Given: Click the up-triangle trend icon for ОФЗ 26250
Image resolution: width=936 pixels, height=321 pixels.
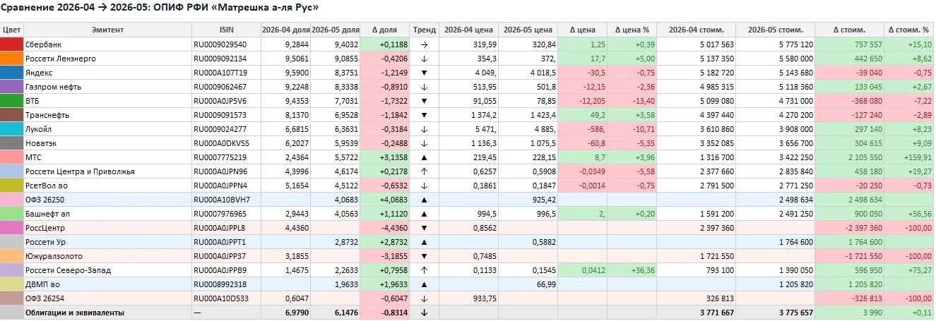Looking at the screenshot, I should (x=424, y=199).
